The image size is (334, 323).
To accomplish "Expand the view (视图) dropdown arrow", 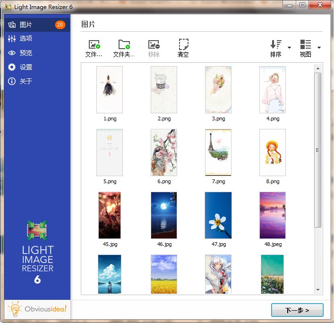I will [319, 48].
